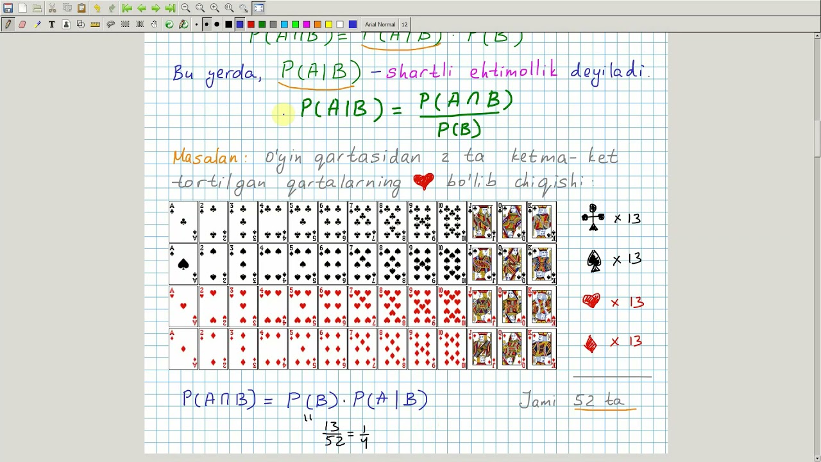The height and width of the screenshot is (462, 821).
Task: Pick the dark green color swatch
Action: (262, 24)
